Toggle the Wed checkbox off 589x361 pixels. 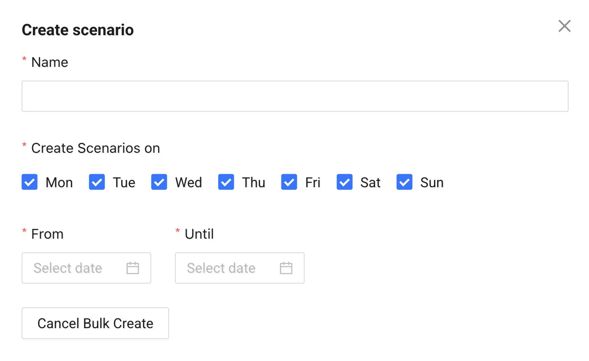(159, 182)
